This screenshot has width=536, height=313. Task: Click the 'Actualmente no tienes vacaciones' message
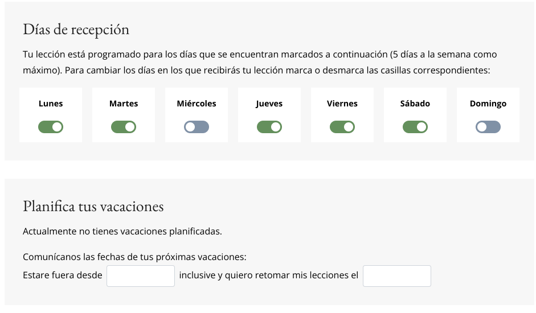coord(122,232)
